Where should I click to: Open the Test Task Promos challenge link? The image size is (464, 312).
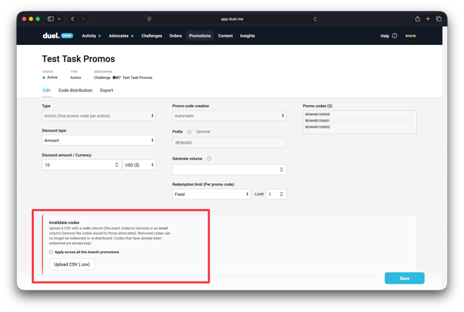(x=137, y=77)
